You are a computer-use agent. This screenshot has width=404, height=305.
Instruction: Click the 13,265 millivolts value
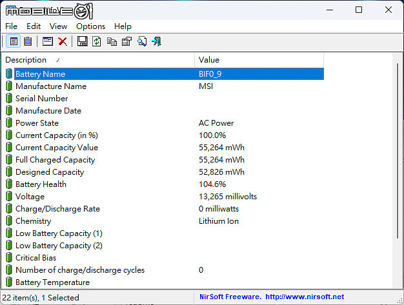tap(228, 197)
